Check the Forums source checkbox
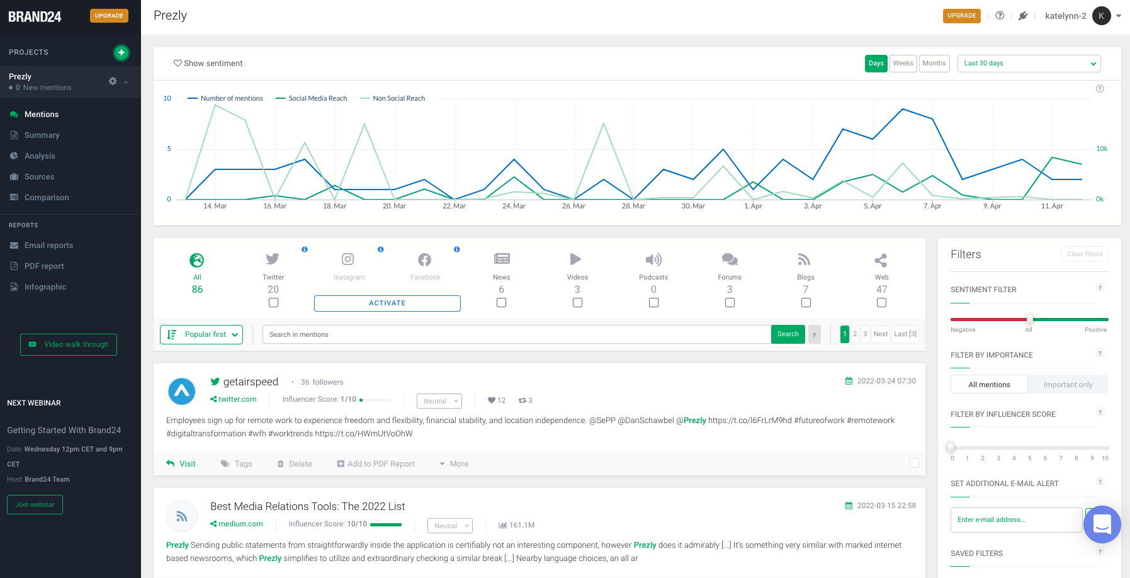This screenshot has height=578, width=1130. tap(730, 303)
